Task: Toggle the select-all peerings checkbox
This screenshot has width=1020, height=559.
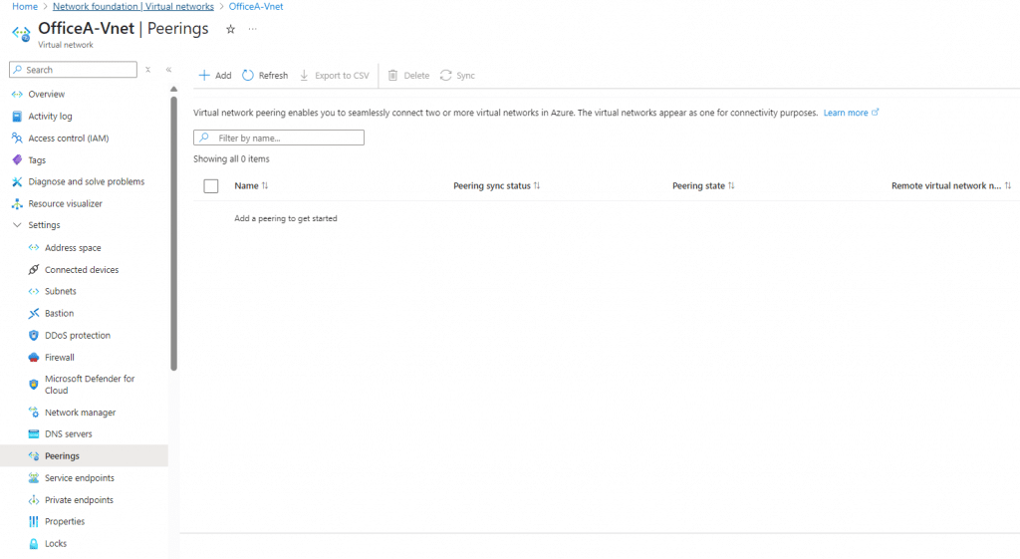Action: coord(210,186)
